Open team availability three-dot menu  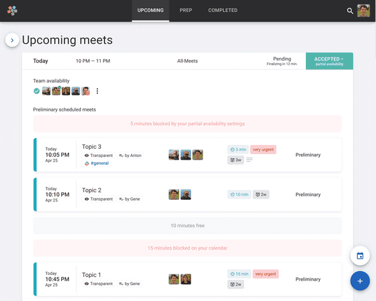tap(97, 91)
